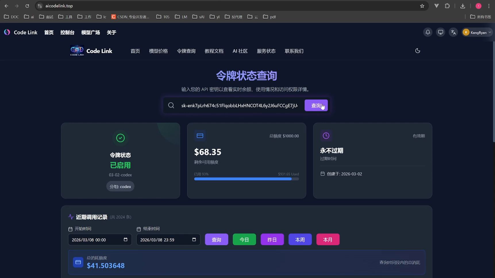The image size is (495, 278).
Task: Filter records by 今日
Action: (244, 240)
